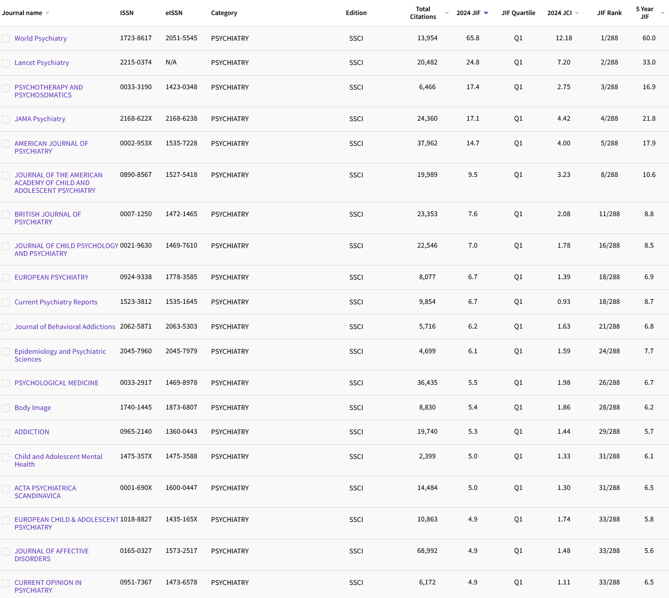Open World Psychiatry journal link
Image resolution: width=669 pixels, height=598 pixels.
point(41,38)
